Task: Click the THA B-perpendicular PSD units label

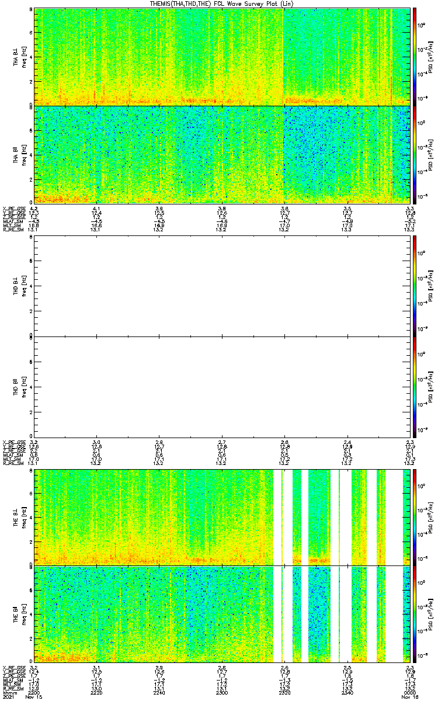Action: click(x=430, y=57)
